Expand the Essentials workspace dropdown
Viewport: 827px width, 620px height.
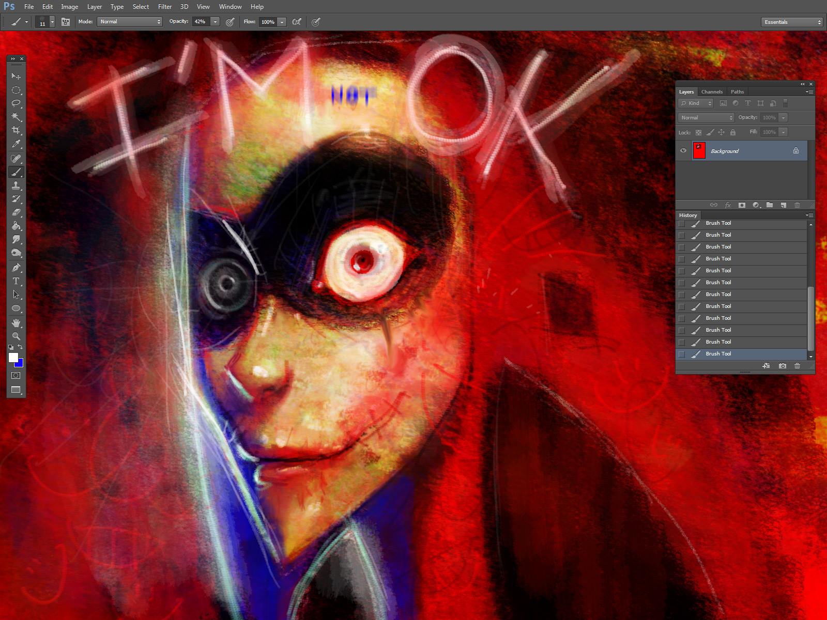click(x=792, y=22)
